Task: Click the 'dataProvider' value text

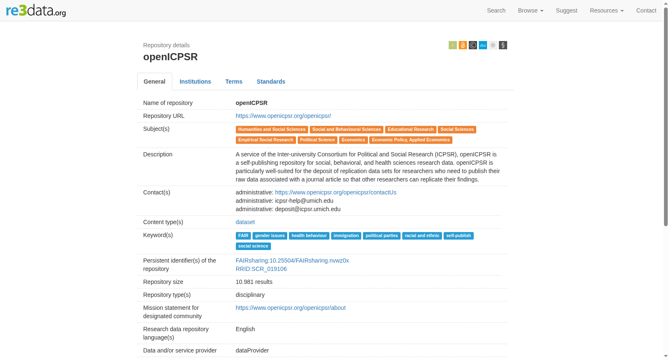Action: (x=252, y=350)
